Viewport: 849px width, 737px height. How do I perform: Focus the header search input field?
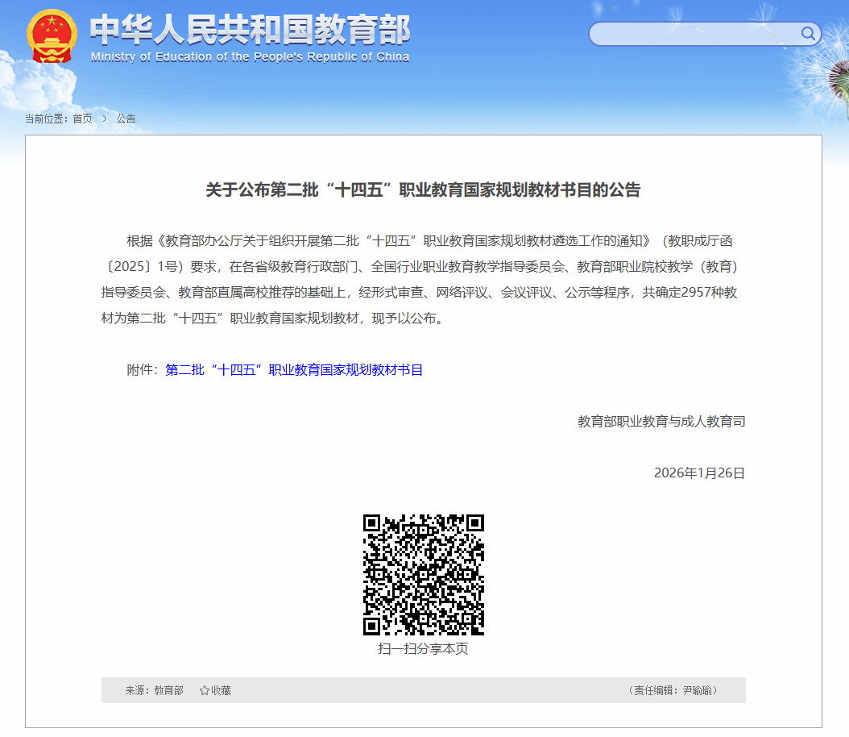pyautogui.click(x=693, y=34)
